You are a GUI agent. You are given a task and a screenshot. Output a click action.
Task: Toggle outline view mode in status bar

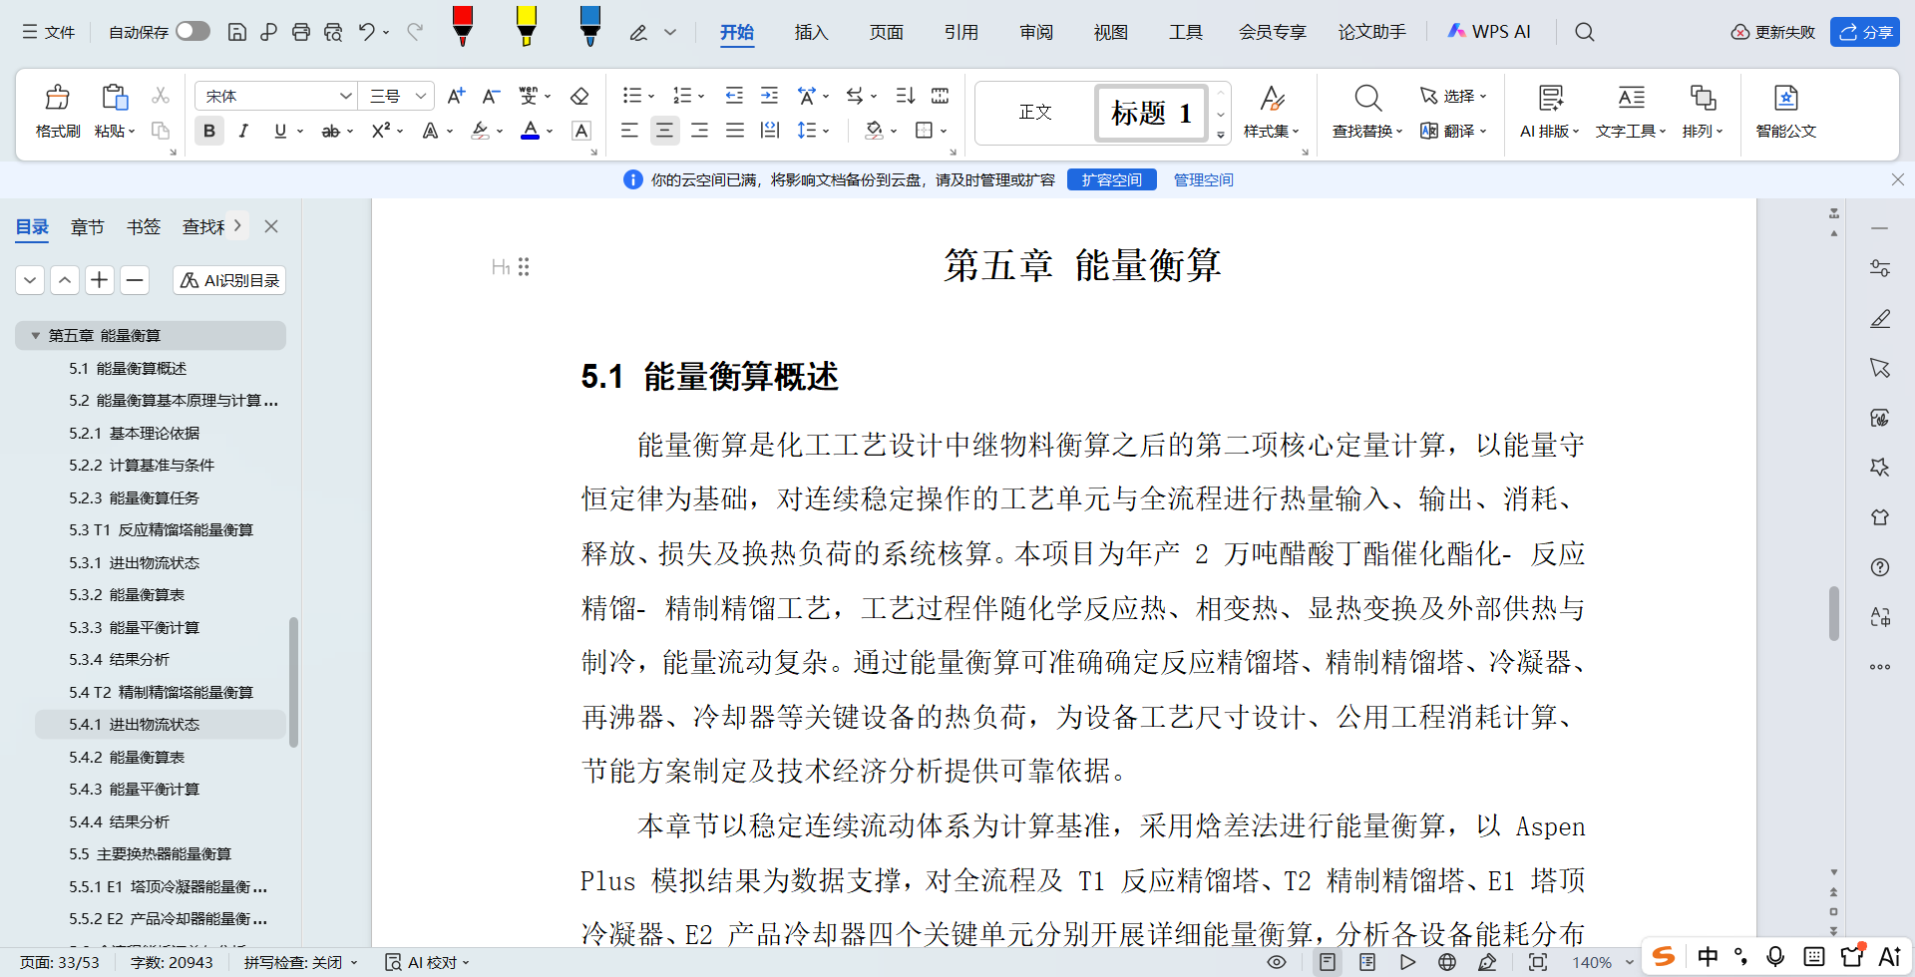coord(1367,962)
